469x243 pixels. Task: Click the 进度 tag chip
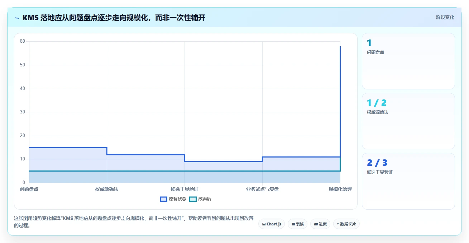tap(320, 224)
